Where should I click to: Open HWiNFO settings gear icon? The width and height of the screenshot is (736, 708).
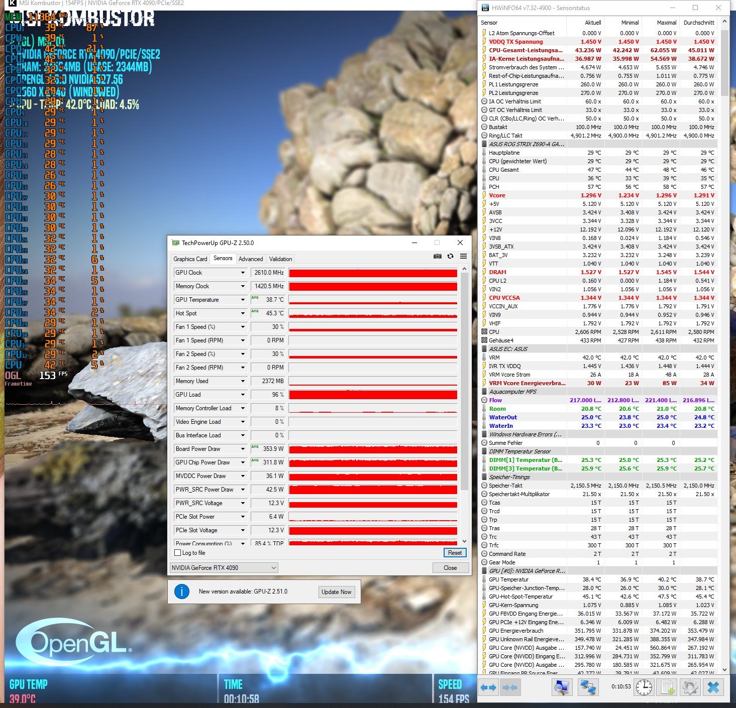[690, 687]
